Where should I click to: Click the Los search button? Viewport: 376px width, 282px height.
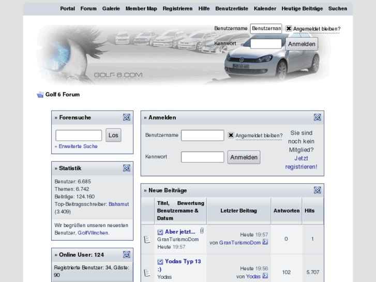click(x=113, y=135)
